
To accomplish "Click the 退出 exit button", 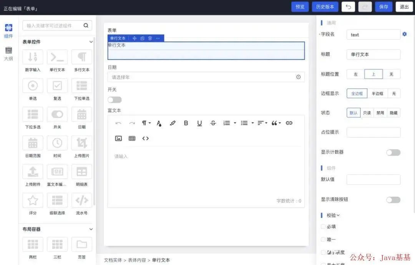I will 404,7.
